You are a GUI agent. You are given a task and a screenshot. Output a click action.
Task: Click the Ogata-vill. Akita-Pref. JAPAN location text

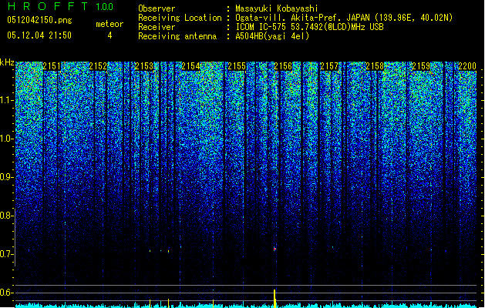(x=344, y=18)
